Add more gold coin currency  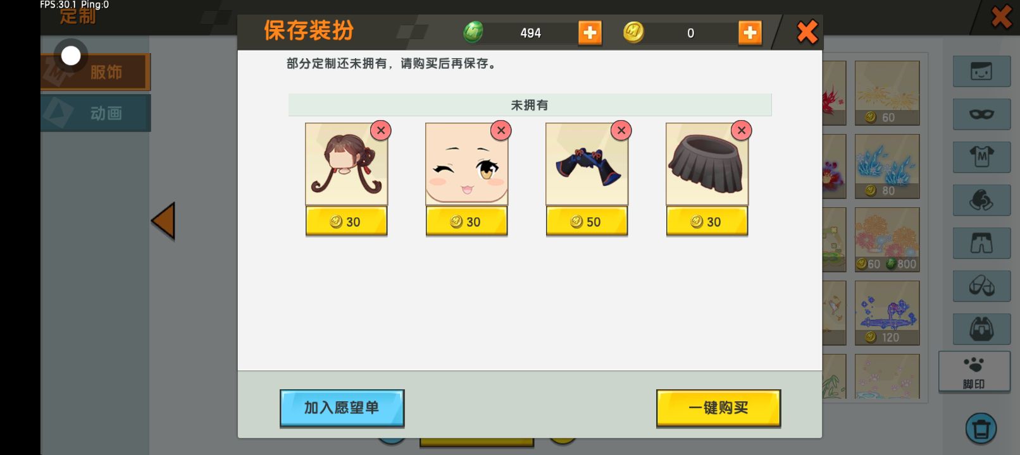750,33
